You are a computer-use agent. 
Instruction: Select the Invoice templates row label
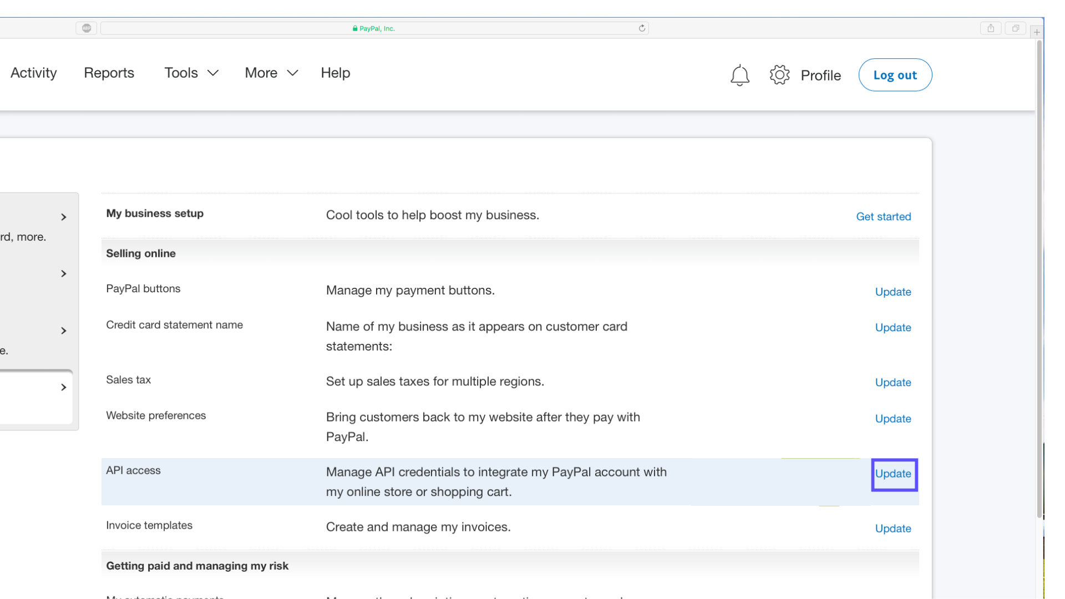[x=149, y=525]
